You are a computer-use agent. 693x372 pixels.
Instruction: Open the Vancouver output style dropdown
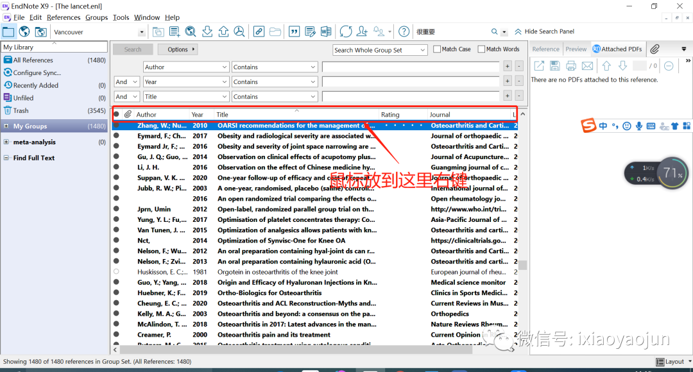pyautogui.click(x=141, y=32)
